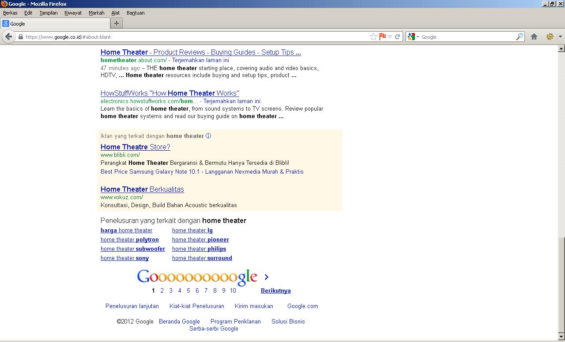Search related home theater subwoofer
565x342 pixels.
[x=133, y=249]
